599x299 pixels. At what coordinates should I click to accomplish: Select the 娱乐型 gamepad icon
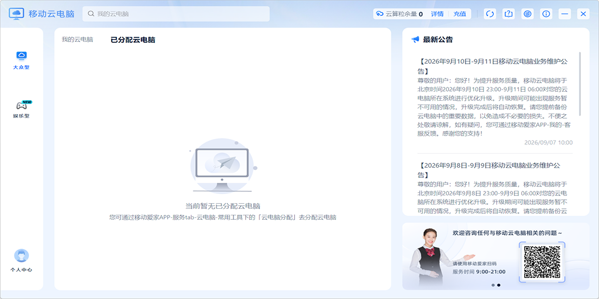(x=21, y=105)
